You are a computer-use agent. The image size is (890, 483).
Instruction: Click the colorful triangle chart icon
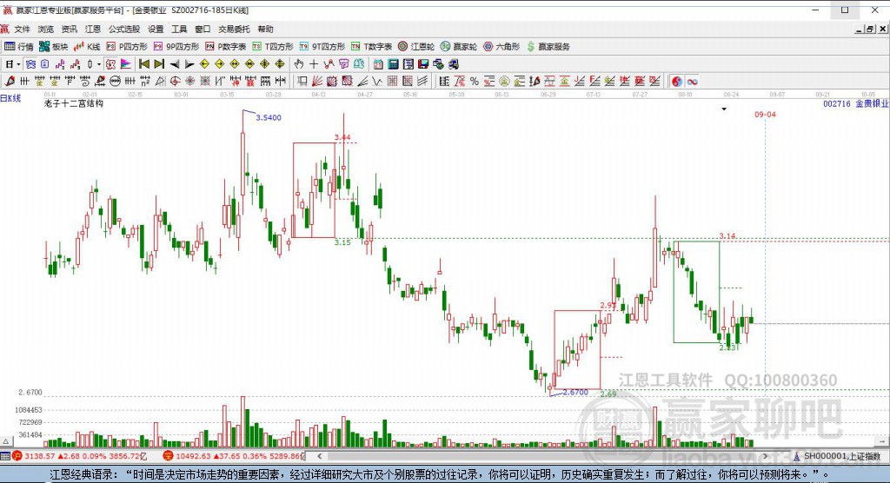[x=125, y=64]
